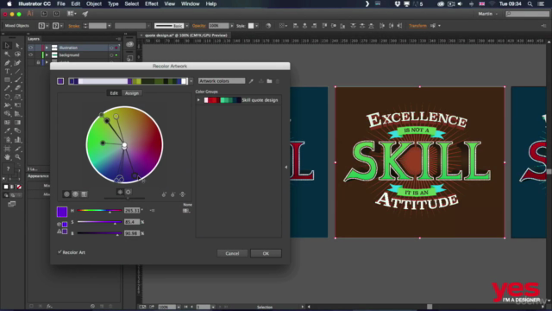
Task: Click the hue H slider track
Action: click(99, 211)
